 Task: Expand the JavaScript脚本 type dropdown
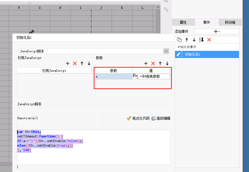[166, 51]
